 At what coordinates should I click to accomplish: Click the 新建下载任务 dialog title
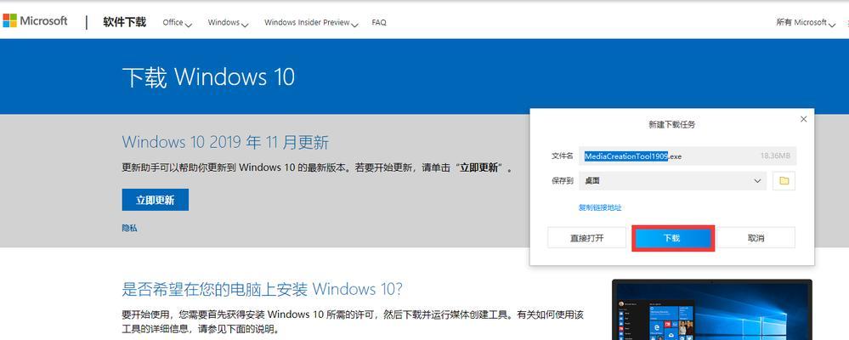[671, 124]
